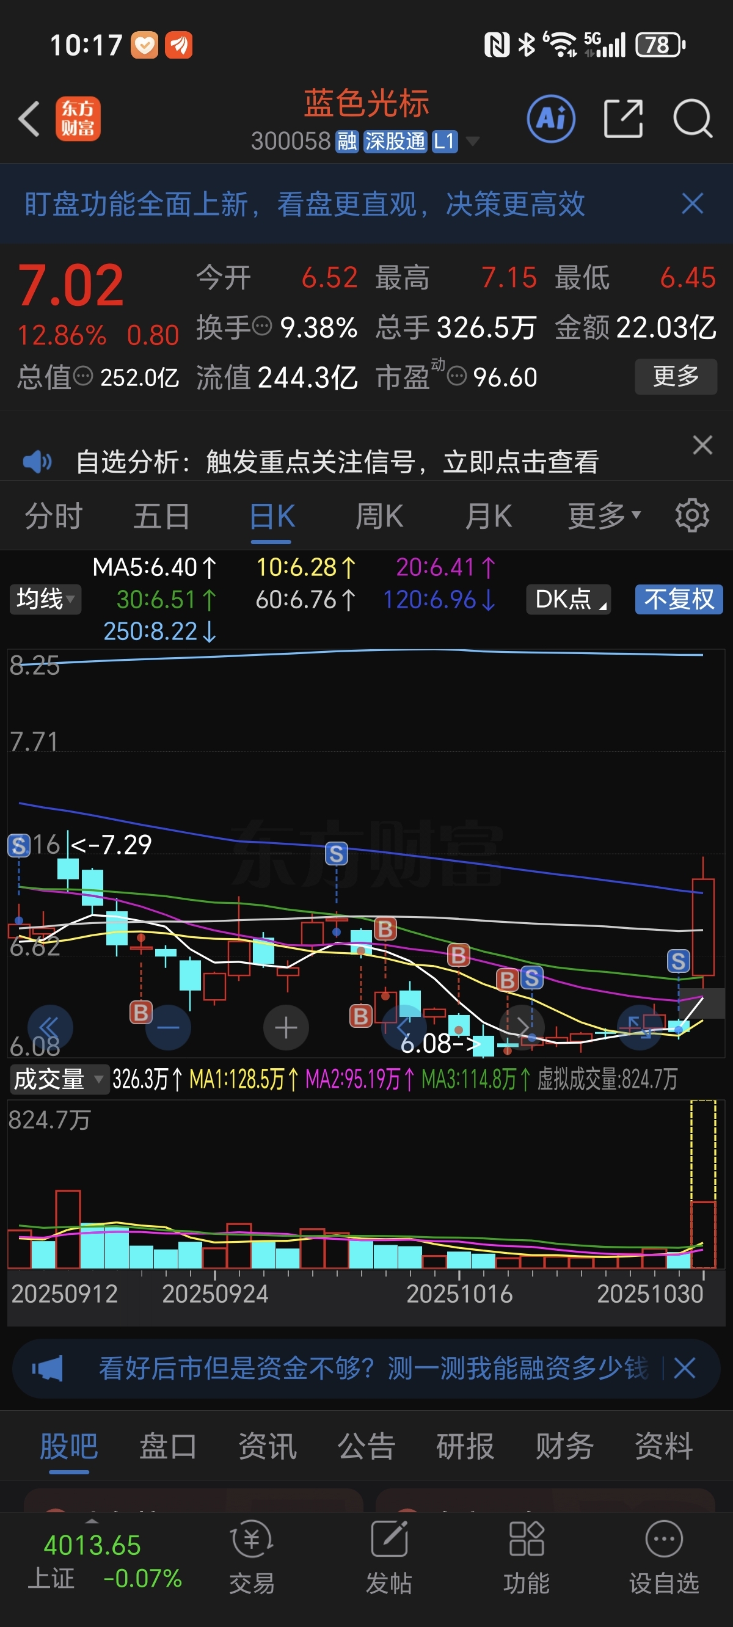Tap the 虚拟成交量:824.7万 text
733x1627 pixels.
tap(607, 1079)
